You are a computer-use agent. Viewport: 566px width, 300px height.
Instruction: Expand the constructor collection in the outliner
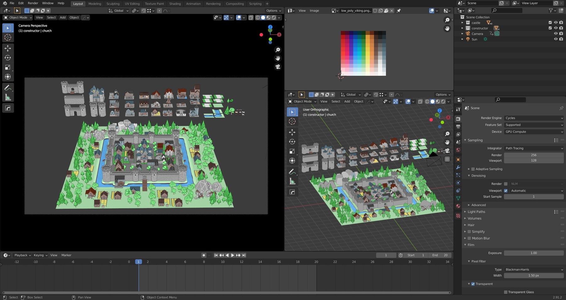click(x=462, y=28)
